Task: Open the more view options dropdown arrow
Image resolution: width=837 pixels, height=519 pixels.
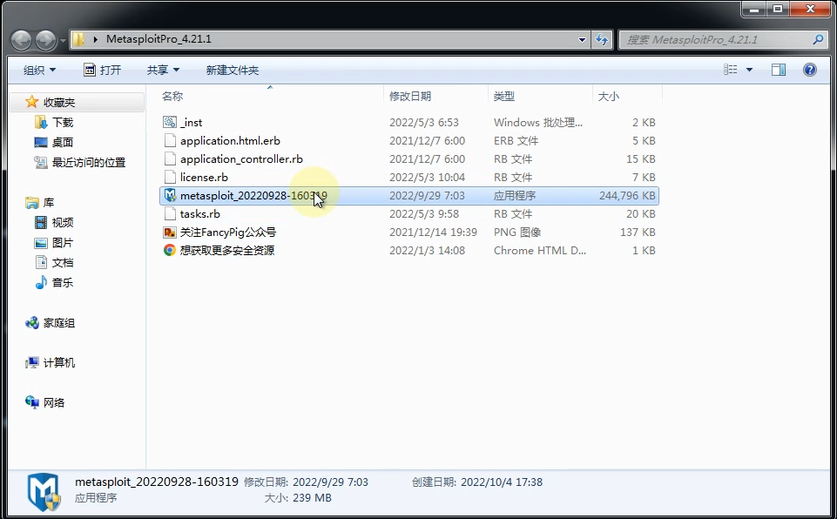Action: 749,70
